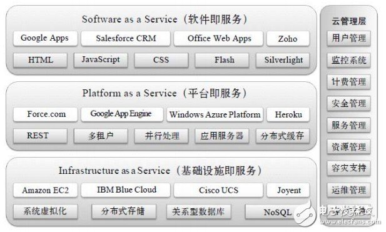Select the Amazon EC2 box
Image resolution: width=386 pixels, height=232 pixels.
click(x=45, y=190)
